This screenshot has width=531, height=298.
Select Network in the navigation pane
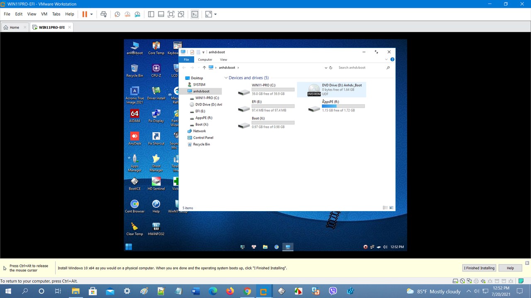199,131
